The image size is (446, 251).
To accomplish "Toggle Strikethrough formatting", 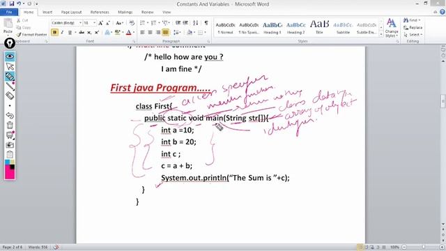I will tap(82, 33).
